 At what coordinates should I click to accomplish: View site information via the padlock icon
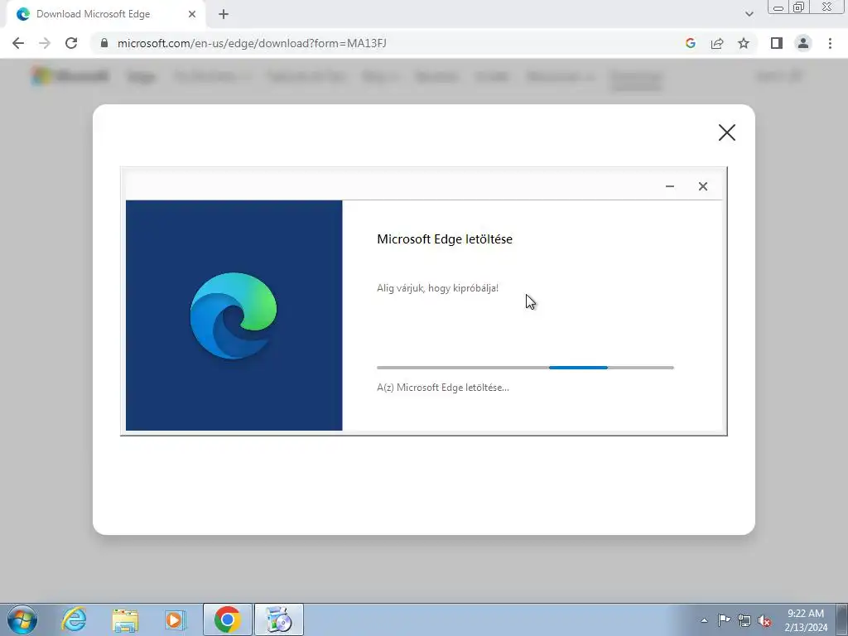[x=104, y=43]
